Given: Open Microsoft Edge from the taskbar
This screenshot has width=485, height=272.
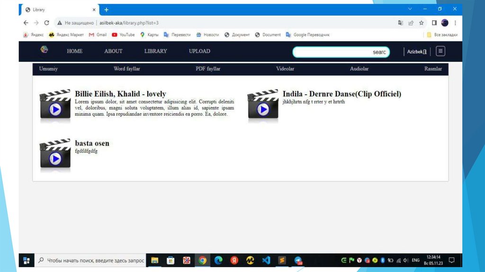Looking at the screenshot, I should click(218, 261).
